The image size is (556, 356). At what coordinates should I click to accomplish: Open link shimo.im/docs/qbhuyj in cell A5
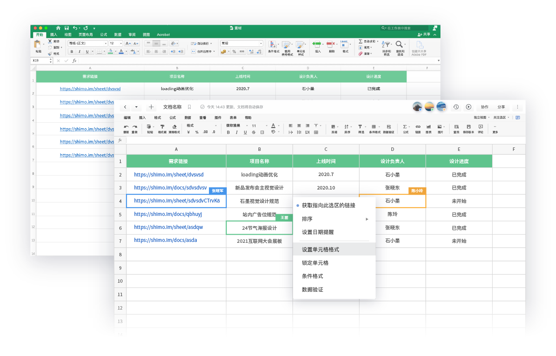click(168, 214)
